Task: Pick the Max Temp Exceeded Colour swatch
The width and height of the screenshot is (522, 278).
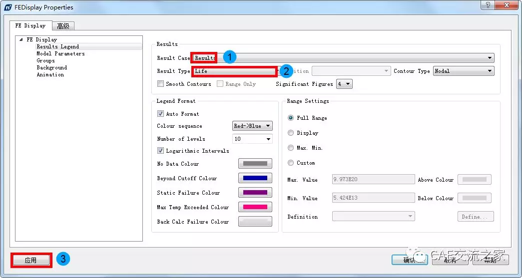Action: [255, 207]
